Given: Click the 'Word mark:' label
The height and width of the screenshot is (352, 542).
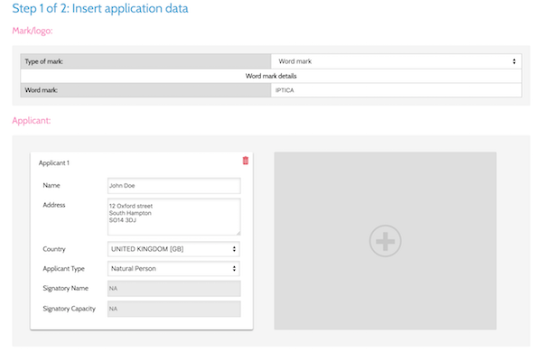Looking at the screenshot, I should 42,90.
